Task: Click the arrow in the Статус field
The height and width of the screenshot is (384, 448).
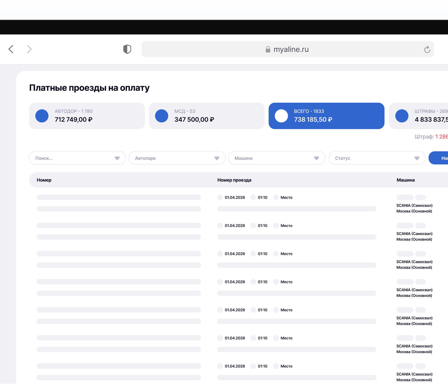Action: 417,158
